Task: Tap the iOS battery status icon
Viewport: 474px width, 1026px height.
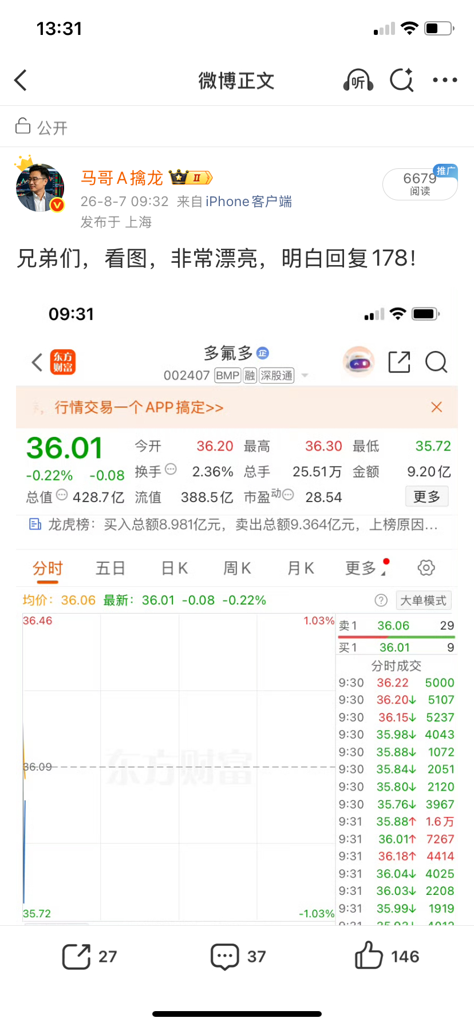Action: [x=440, y=28]
